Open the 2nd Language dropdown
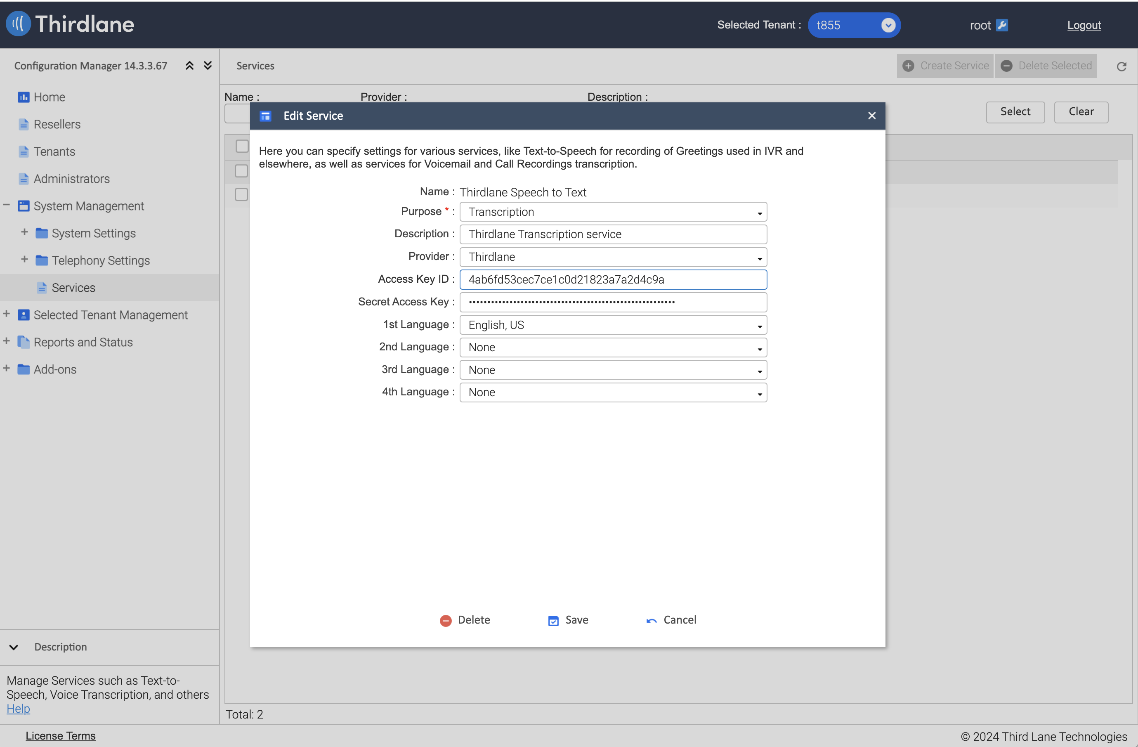Image resolution: width=1138 pixels, height=747 pixels. (613, 347)
